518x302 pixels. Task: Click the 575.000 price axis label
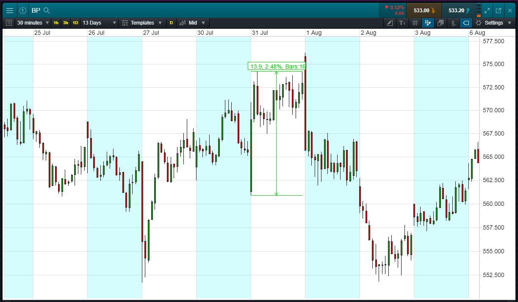(493, 64)
